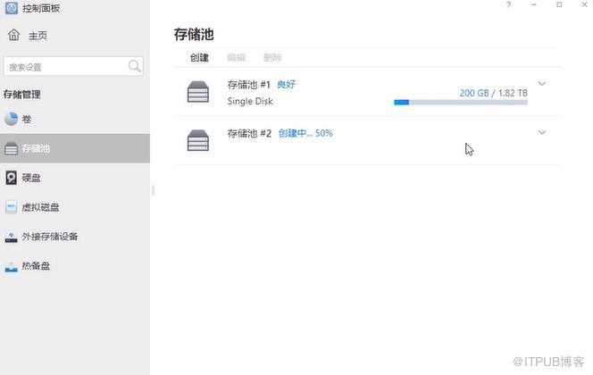Click the 创建 create button
This screenshot has width=593, height=375.
(199, 57)
